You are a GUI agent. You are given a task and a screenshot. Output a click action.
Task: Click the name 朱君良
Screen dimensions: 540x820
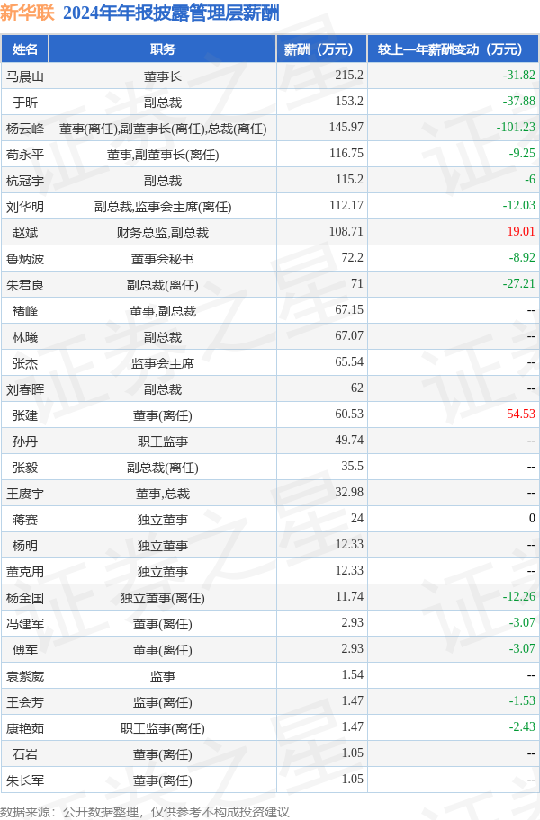pyautogui.click(x=25, y=285)
